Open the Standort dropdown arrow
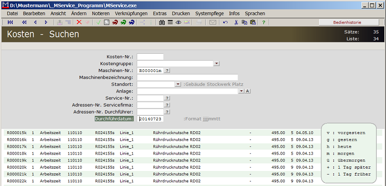This screenshot has width=386, height=186. point(178,84)
